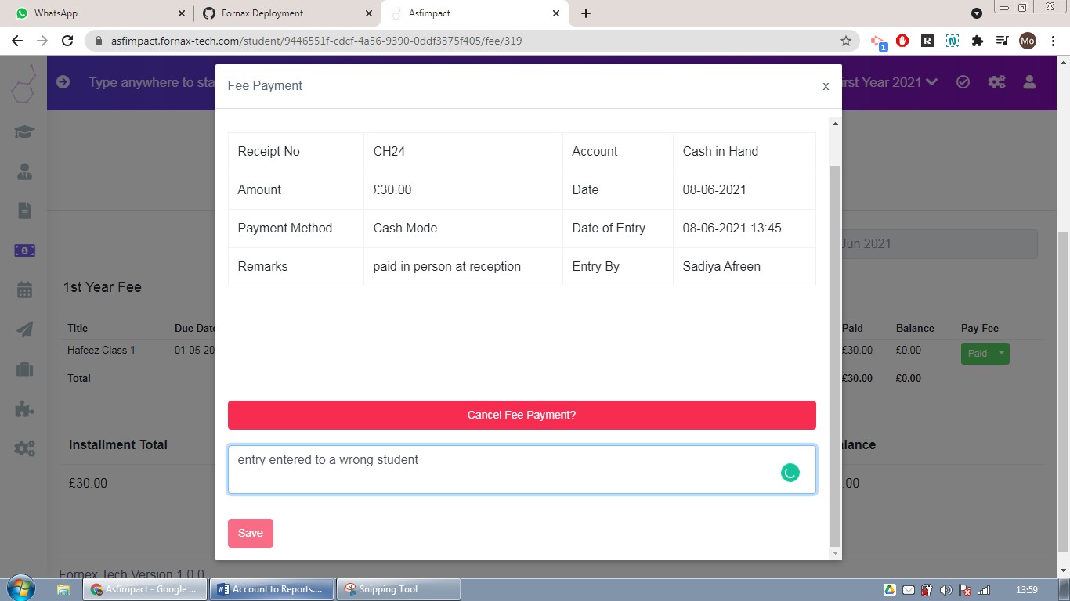Viewport: 1070px width, 601px height.
Task: Open Snipping Tool from the taskbar
Action: tap(399, 589)
